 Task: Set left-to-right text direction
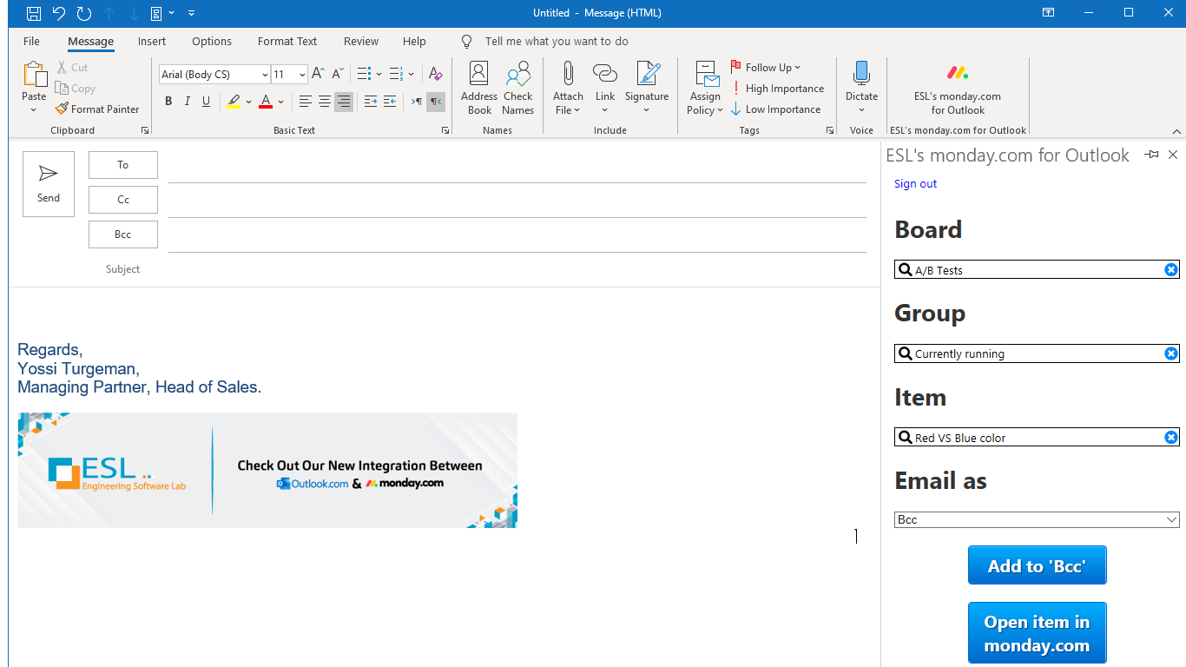pos(417,102)
